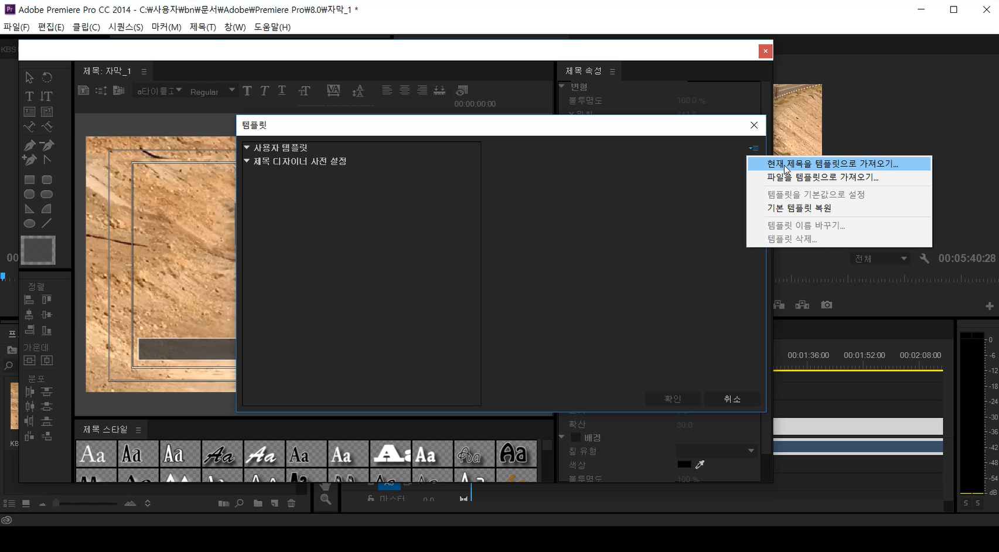Toggle left text alignment
999x552 pixels.
point(387,90)
